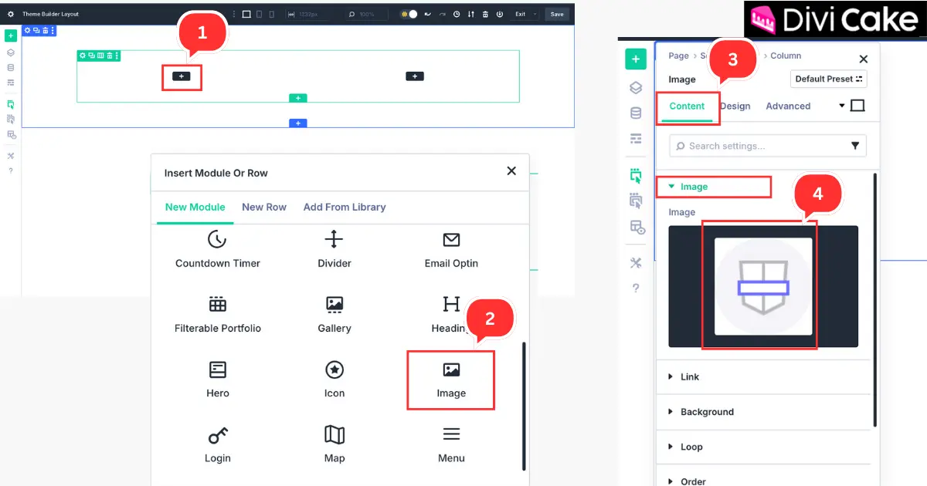The height and width of the screenshot is (486, 927).
Task: Open page settings gear beside Theme Builder Layout
Action: tap(11, 14)
